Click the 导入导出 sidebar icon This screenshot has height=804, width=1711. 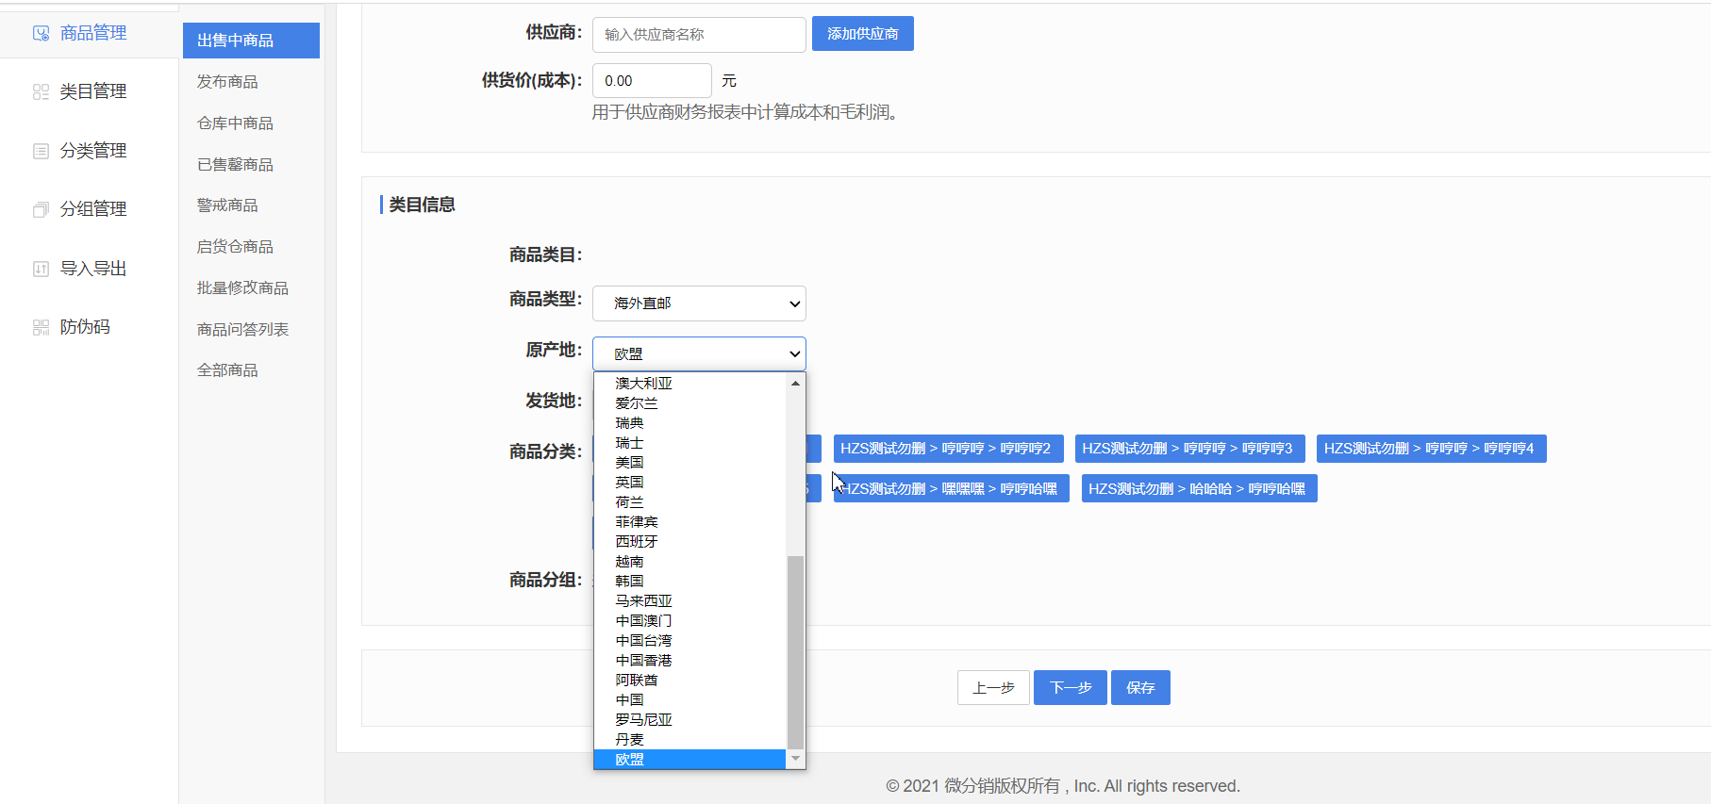coord(41,269)
